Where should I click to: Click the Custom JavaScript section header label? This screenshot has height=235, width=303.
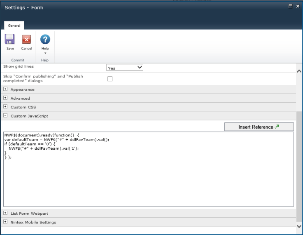click(29, 116)
